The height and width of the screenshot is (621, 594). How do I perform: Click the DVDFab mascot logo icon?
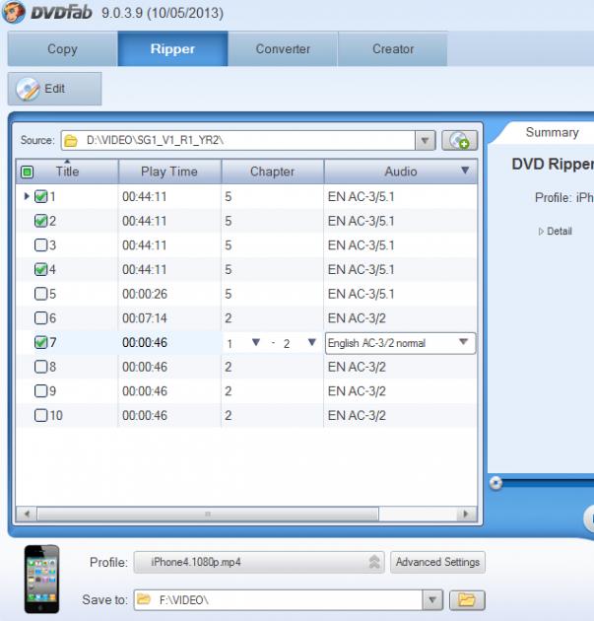click(13, 12)
